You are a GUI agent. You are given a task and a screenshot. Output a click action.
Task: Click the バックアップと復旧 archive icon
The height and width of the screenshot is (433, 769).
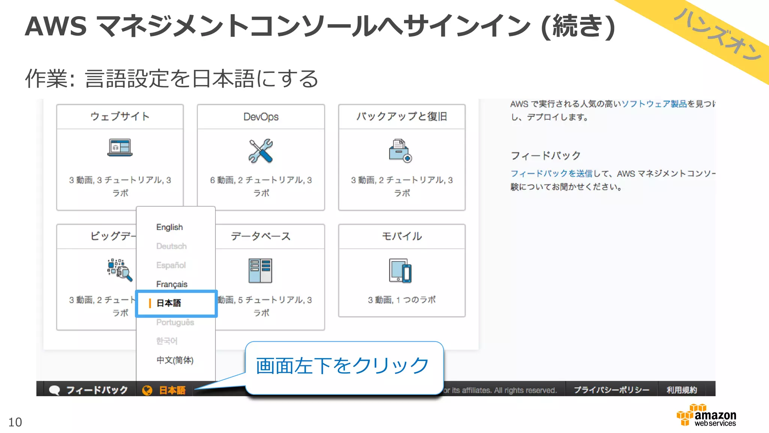(400, 150)
